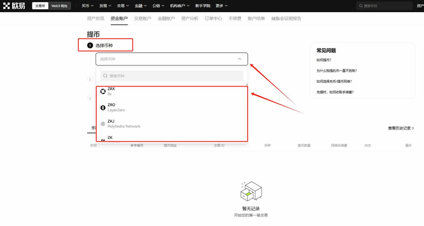424x226 pixels.
Task: Open the 新手学院 menu item
Action: pos(203,6)
